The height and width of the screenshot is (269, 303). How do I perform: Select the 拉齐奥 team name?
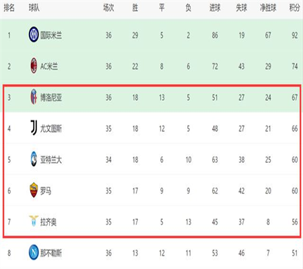pyautogui.click(x=48, y=222)
